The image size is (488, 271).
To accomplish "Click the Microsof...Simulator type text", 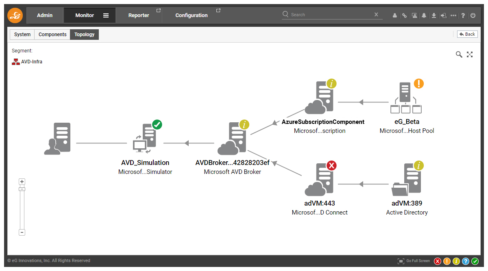I will tap(145, 172).
